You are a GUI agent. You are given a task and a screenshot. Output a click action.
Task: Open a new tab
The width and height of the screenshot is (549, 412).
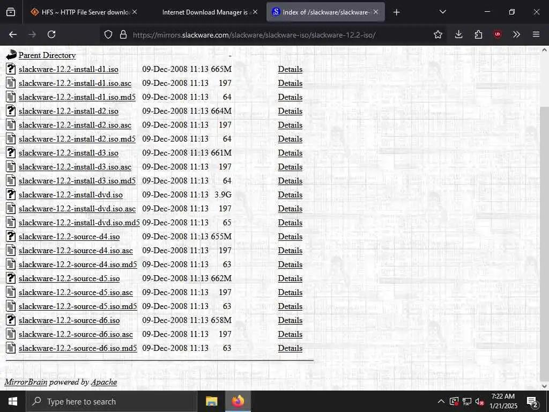396,12
